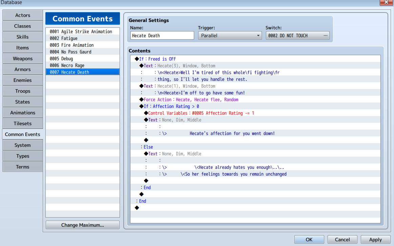
Task: Click the Change Maximum button
Action: click(82, 225)
